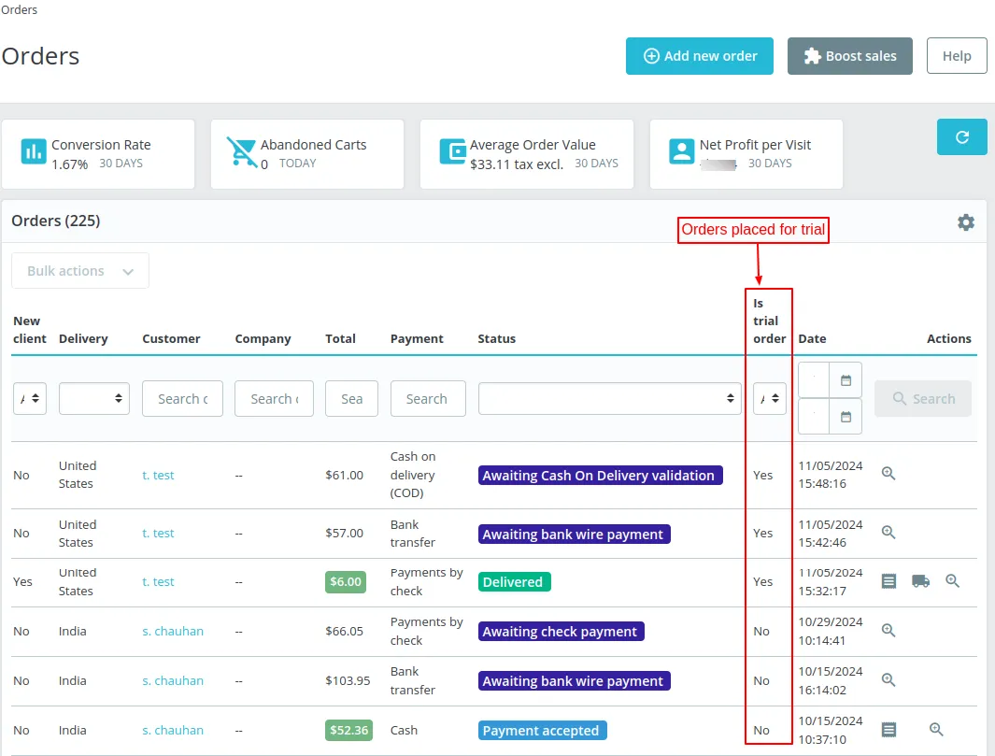Click the Boost sales button

tap(849, 56)
